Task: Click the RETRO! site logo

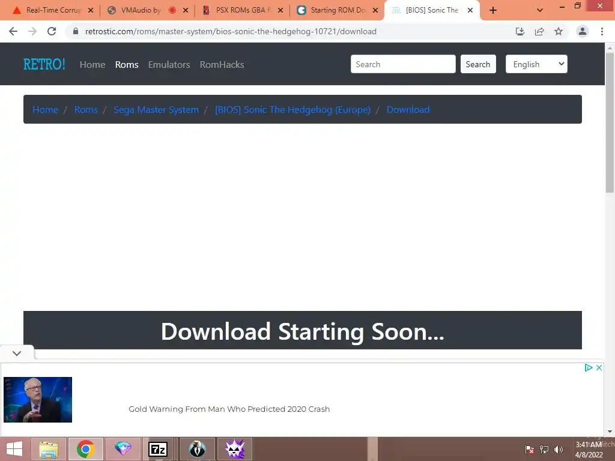Action: click(44, 64)
